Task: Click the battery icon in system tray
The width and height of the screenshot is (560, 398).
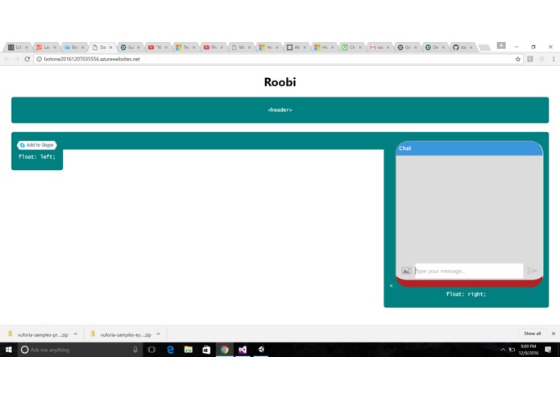Action: click(512, 350)
